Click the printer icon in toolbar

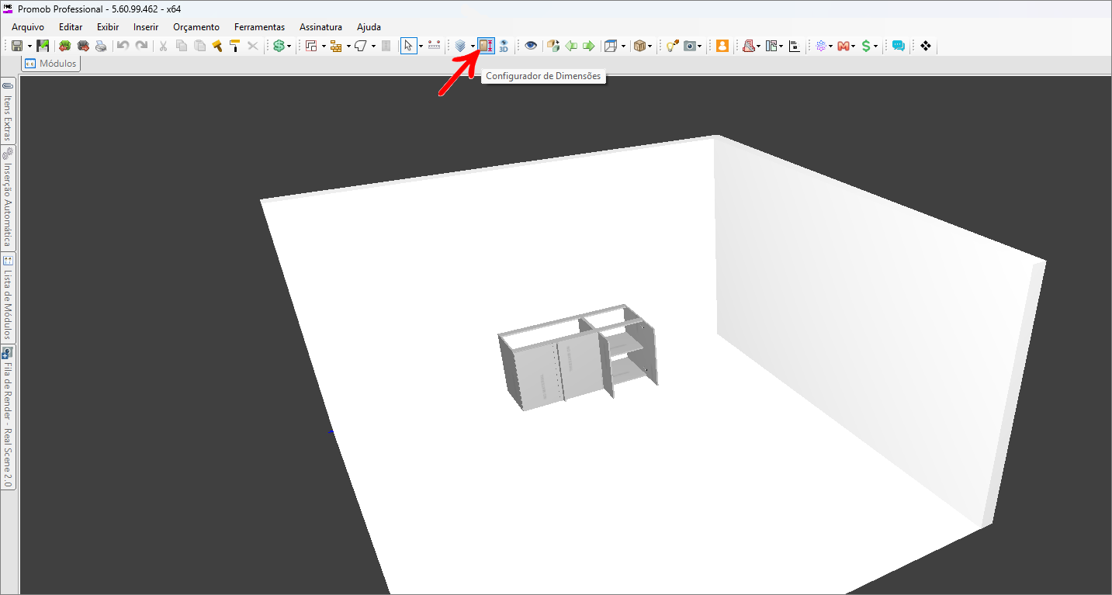coord(101,47)
